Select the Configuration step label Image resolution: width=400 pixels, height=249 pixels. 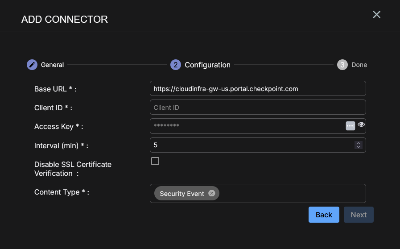point(207,65)
